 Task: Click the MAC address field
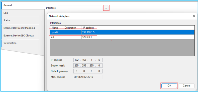[88, 77]
